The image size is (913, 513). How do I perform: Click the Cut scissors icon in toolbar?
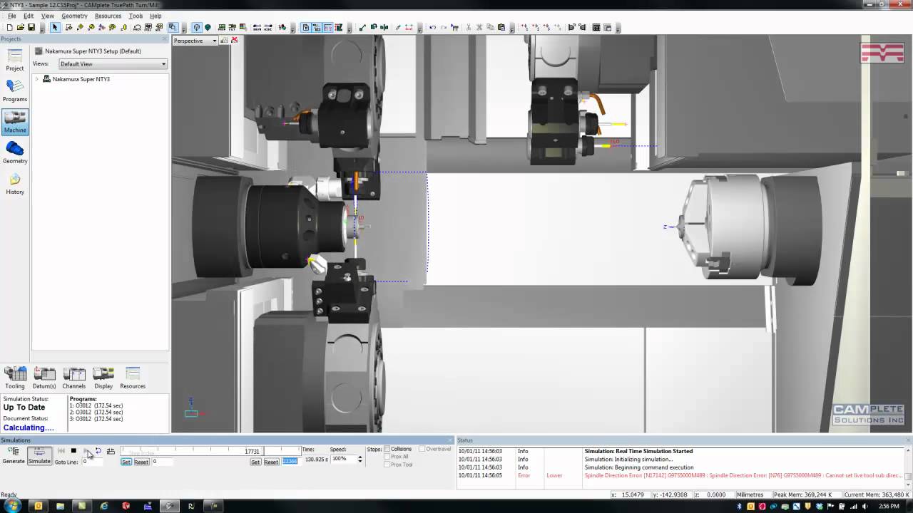click(468, 28)
